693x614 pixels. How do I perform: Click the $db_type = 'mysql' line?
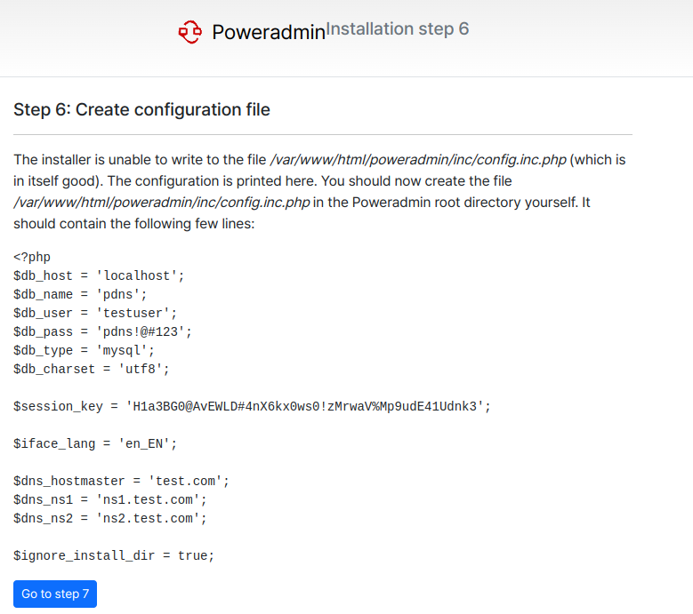(84, 350)
